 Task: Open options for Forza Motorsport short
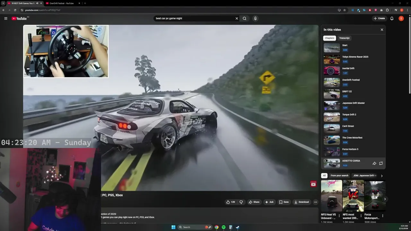[382, 216]
